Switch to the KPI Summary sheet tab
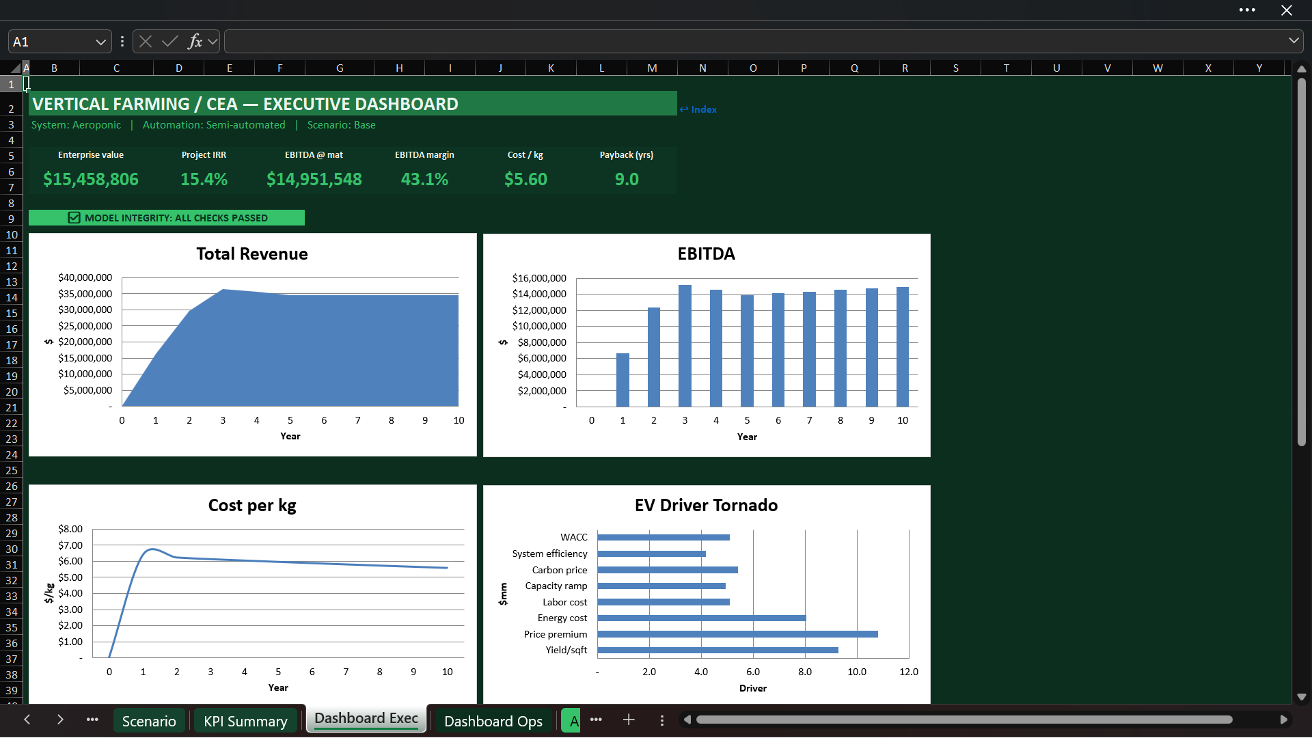 pos(245,721)
